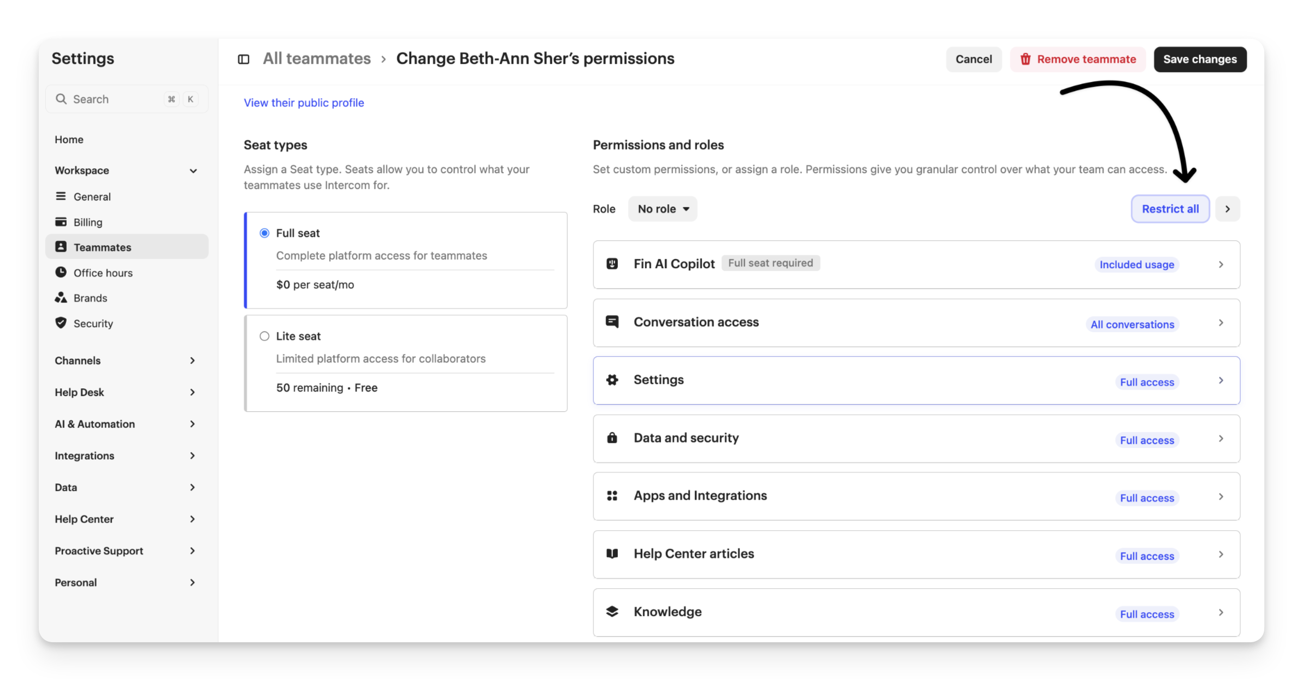Click the Fin AI Copilot icon
The image size is (1303, 681).
[612, 264]
